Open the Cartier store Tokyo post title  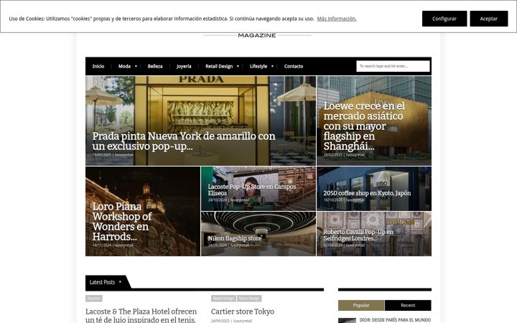coord(243,312)
